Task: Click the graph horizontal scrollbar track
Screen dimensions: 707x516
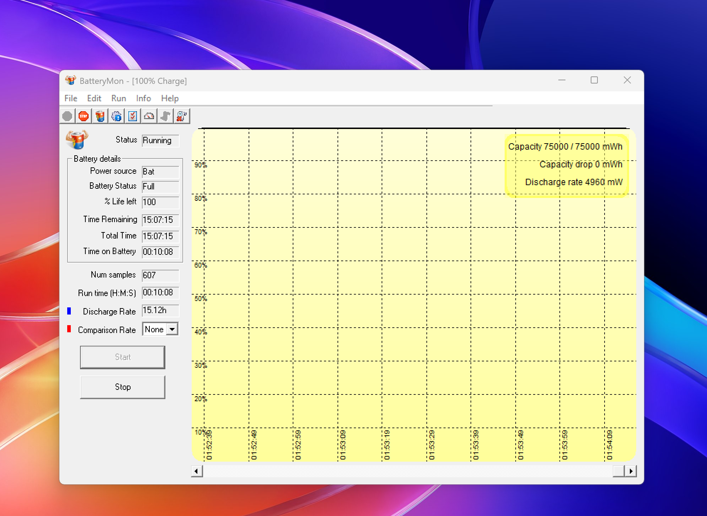Action: click(x=408, y=471)
